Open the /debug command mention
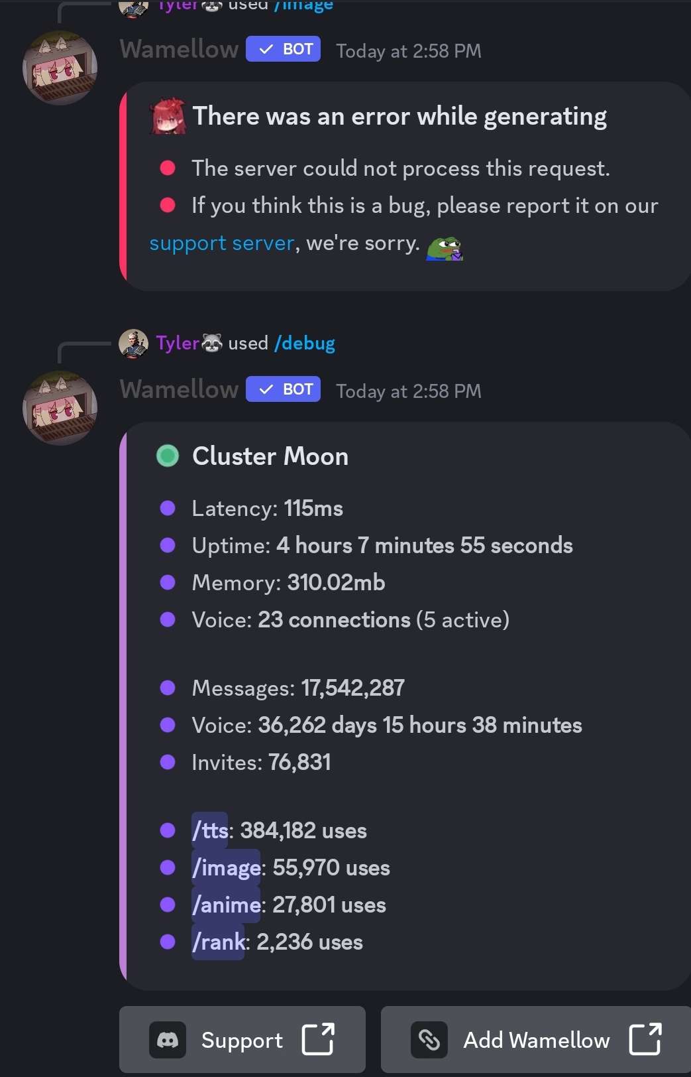 pyautogui.click(x=305, y=343)
